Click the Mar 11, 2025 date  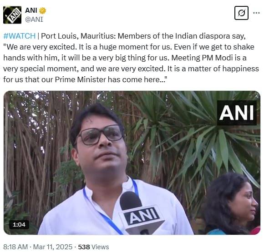[x=53, y=247]
